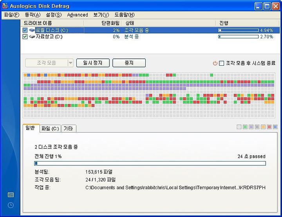The width and height of the screenshot is (282, 217).
Task: Open the 파일(F) menu
Action: 12,15
